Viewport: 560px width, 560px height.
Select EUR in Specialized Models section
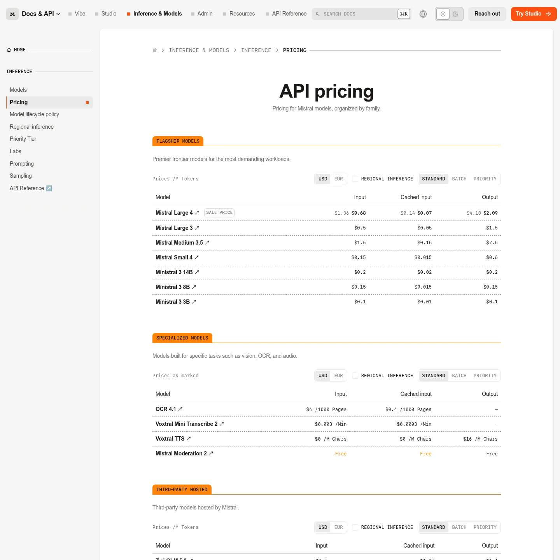pos(338,376)
